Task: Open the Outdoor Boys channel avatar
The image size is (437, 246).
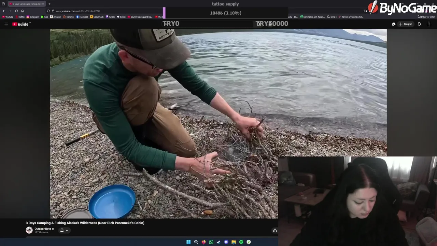Action: [29, 230]
